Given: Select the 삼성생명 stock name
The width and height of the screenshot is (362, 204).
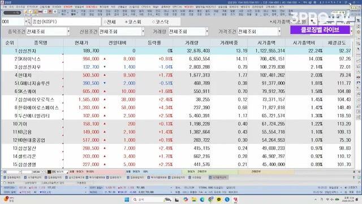Looking at the screenshot, I should pos(27,164).
